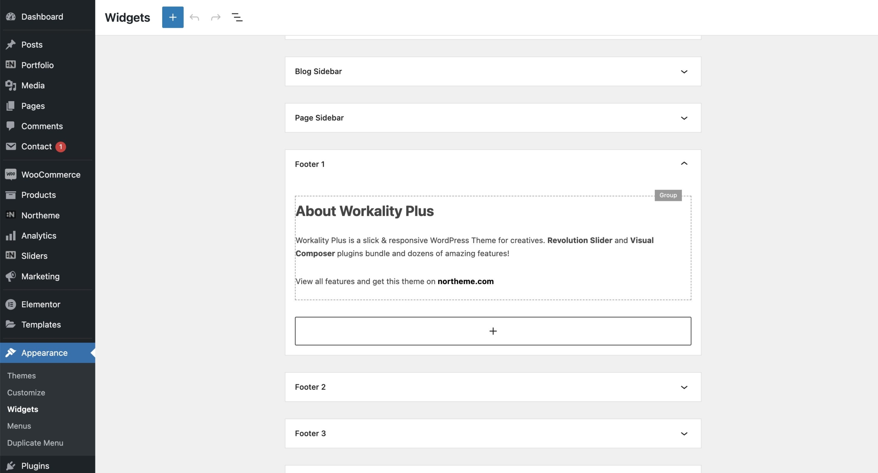Click the Workality Plus description paragraph
878x473 pixels.
pyautogui.click(x=475, y=247)
